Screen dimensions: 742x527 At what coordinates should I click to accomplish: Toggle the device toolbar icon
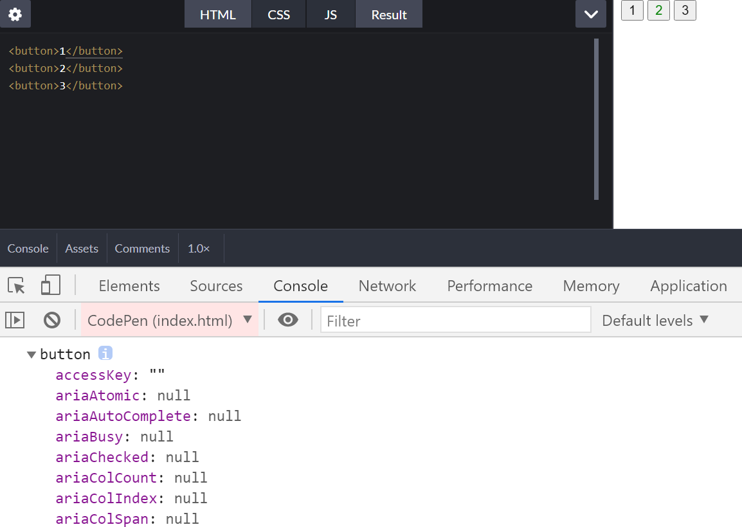(51, 285)
